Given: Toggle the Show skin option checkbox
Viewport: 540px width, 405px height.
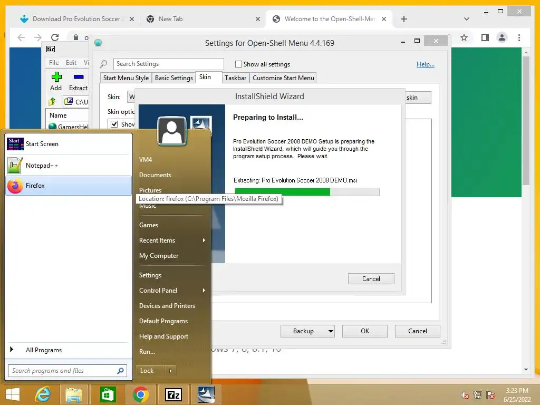Looking at the screenshot, I should pyautogui.click(x=114, y=124).
